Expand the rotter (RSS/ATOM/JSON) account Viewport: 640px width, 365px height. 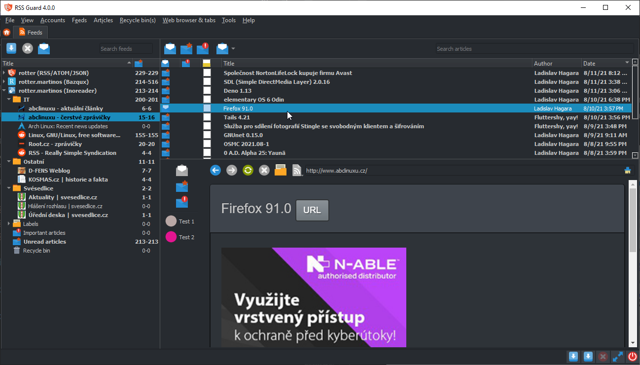(x=4, y=73)
